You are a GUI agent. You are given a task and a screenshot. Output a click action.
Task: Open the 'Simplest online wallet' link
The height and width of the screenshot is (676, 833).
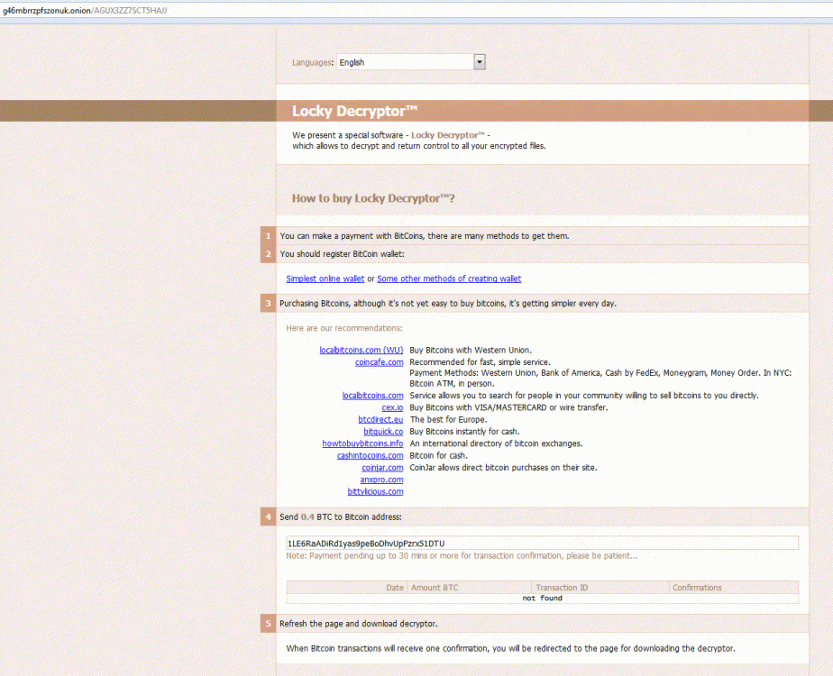click(325, 279)
